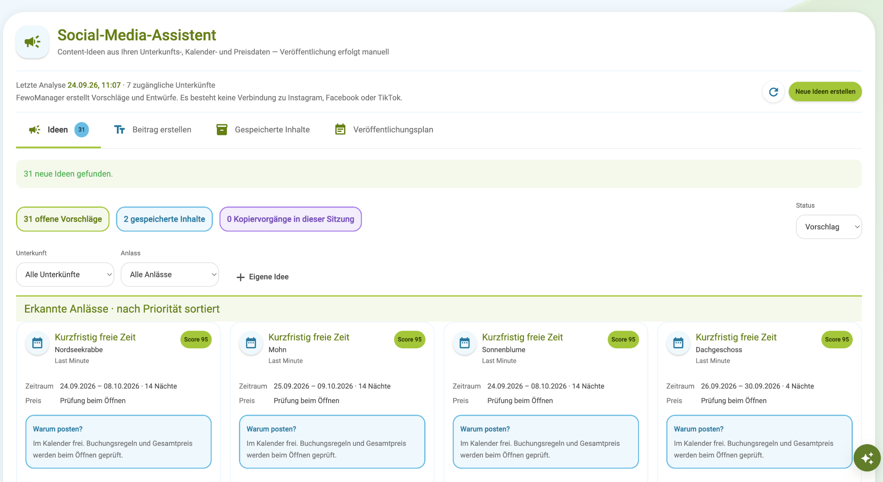Image resolution: width=883 pixels, height=482 pixels.
Task: Click the Mohn property name
Action: [x=277, y=350]
